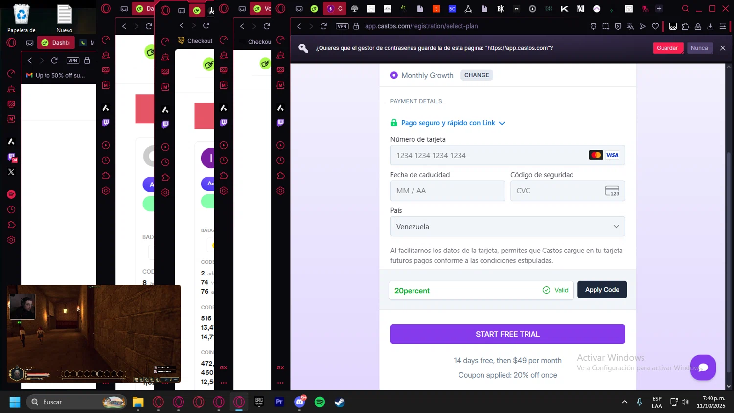This screenshot has height=413, width=734.
Task: Open the downloads icon in castos toolbar
Action: click(711, 26)
